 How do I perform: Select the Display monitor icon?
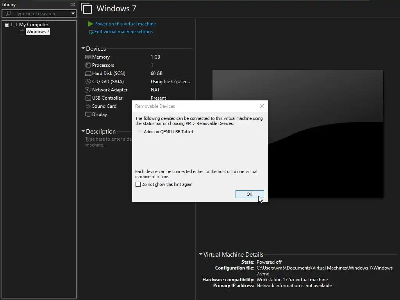pyautogui.click(x=88, y=114)
